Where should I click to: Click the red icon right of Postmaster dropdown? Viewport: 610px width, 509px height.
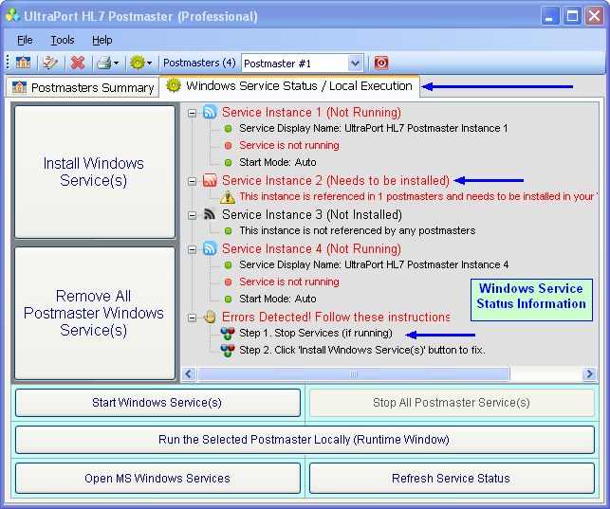tap(381, 63)
